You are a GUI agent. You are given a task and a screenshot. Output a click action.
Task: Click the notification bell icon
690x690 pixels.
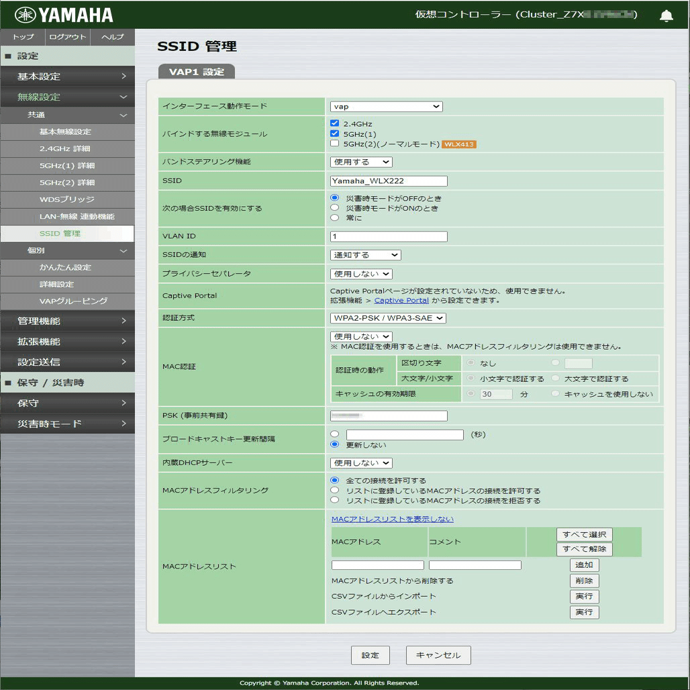tap(667, 14)
